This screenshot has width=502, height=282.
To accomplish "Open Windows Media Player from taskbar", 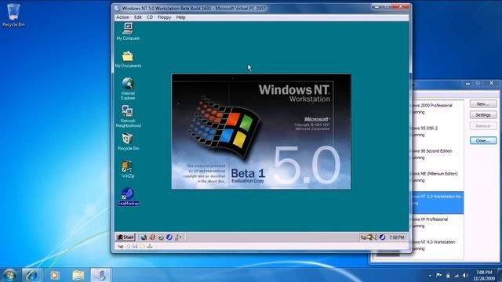I will click(54, 275).
